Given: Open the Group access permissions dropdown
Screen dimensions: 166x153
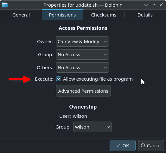Looking at the screenshot, I should 82,55.
